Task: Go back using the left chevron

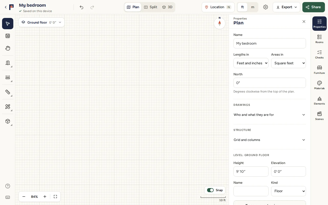Action: point(6,7)
